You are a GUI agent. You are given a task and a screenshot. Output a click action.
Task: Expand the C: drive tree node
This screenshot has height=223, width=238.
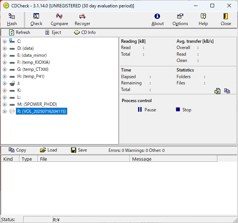point(5,41)
